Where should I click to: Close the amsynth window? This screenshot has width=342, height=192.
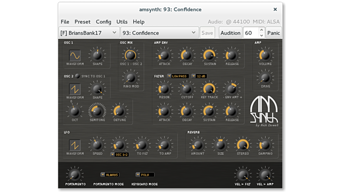[275, 10]
